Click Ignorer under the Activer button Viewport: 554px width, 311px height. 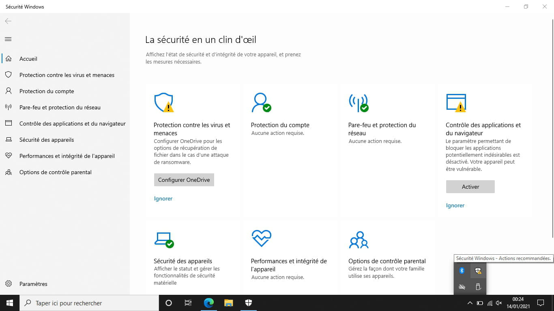pyautogui.click(x=455, y=205)
